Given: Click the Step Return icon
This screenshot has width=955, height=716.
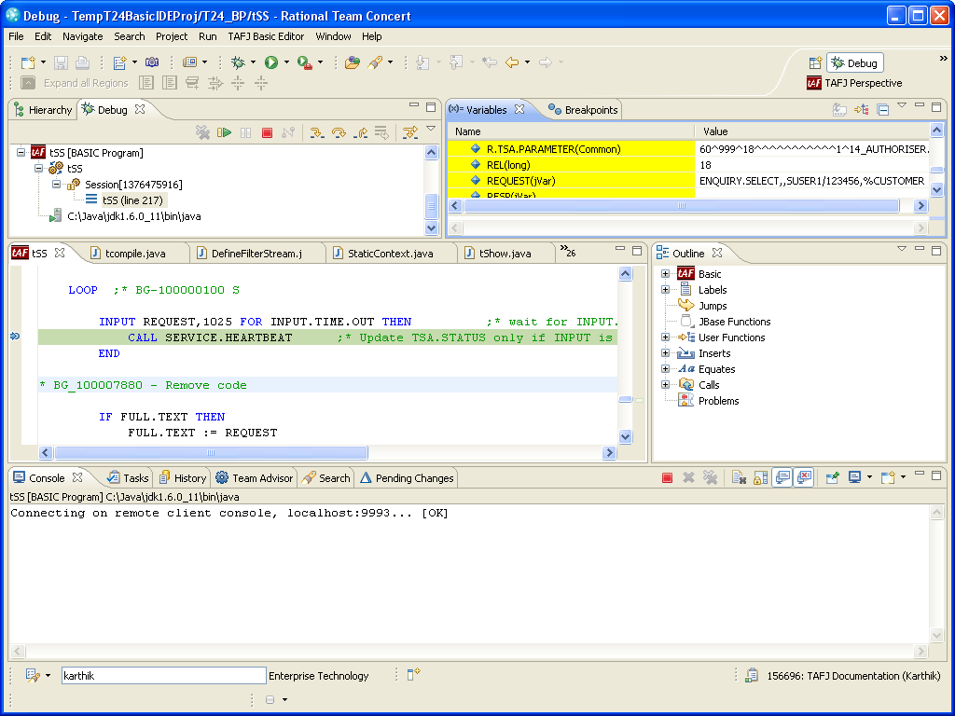Looking at the screenshot, I should [361, 133].
